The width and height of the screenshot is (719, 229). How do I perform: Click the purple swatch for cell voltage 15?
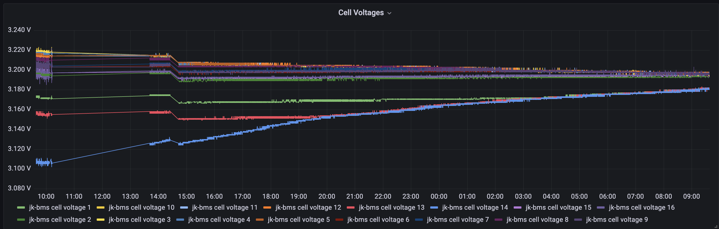[517, 207]
